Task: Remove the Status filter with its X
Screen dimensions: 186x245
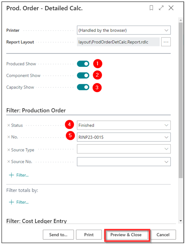Action: 9,125
